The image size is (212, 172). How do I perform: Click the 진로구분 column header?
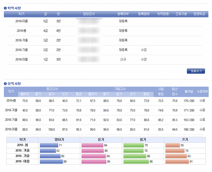pyautogui.click(x=181, y=14)
